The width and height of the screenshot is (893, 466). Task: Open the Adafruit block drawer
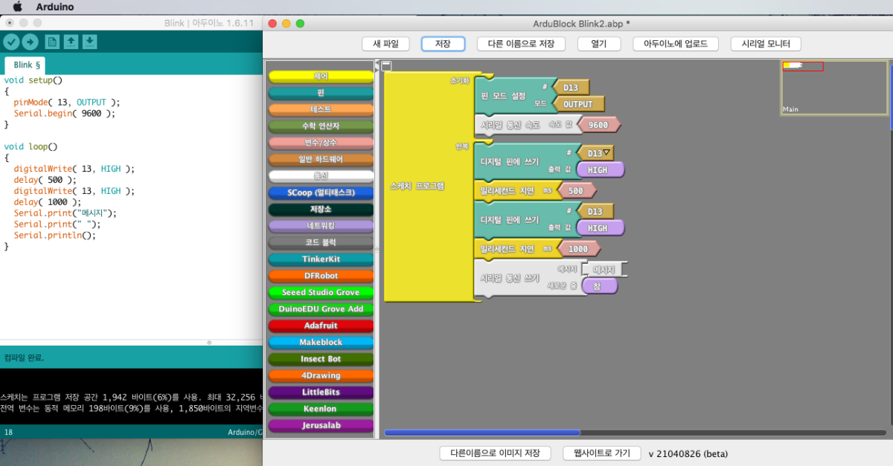point(321,326)
